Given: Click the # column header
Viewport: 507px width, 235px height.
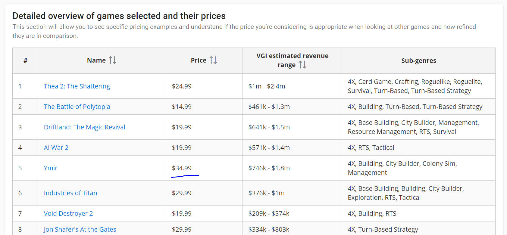Looking at the screenshot, I should tap(25, 60).
